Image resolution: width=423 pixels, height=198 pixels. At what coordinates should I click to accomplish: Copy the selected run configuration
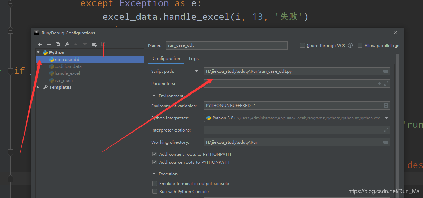point(58,44)
